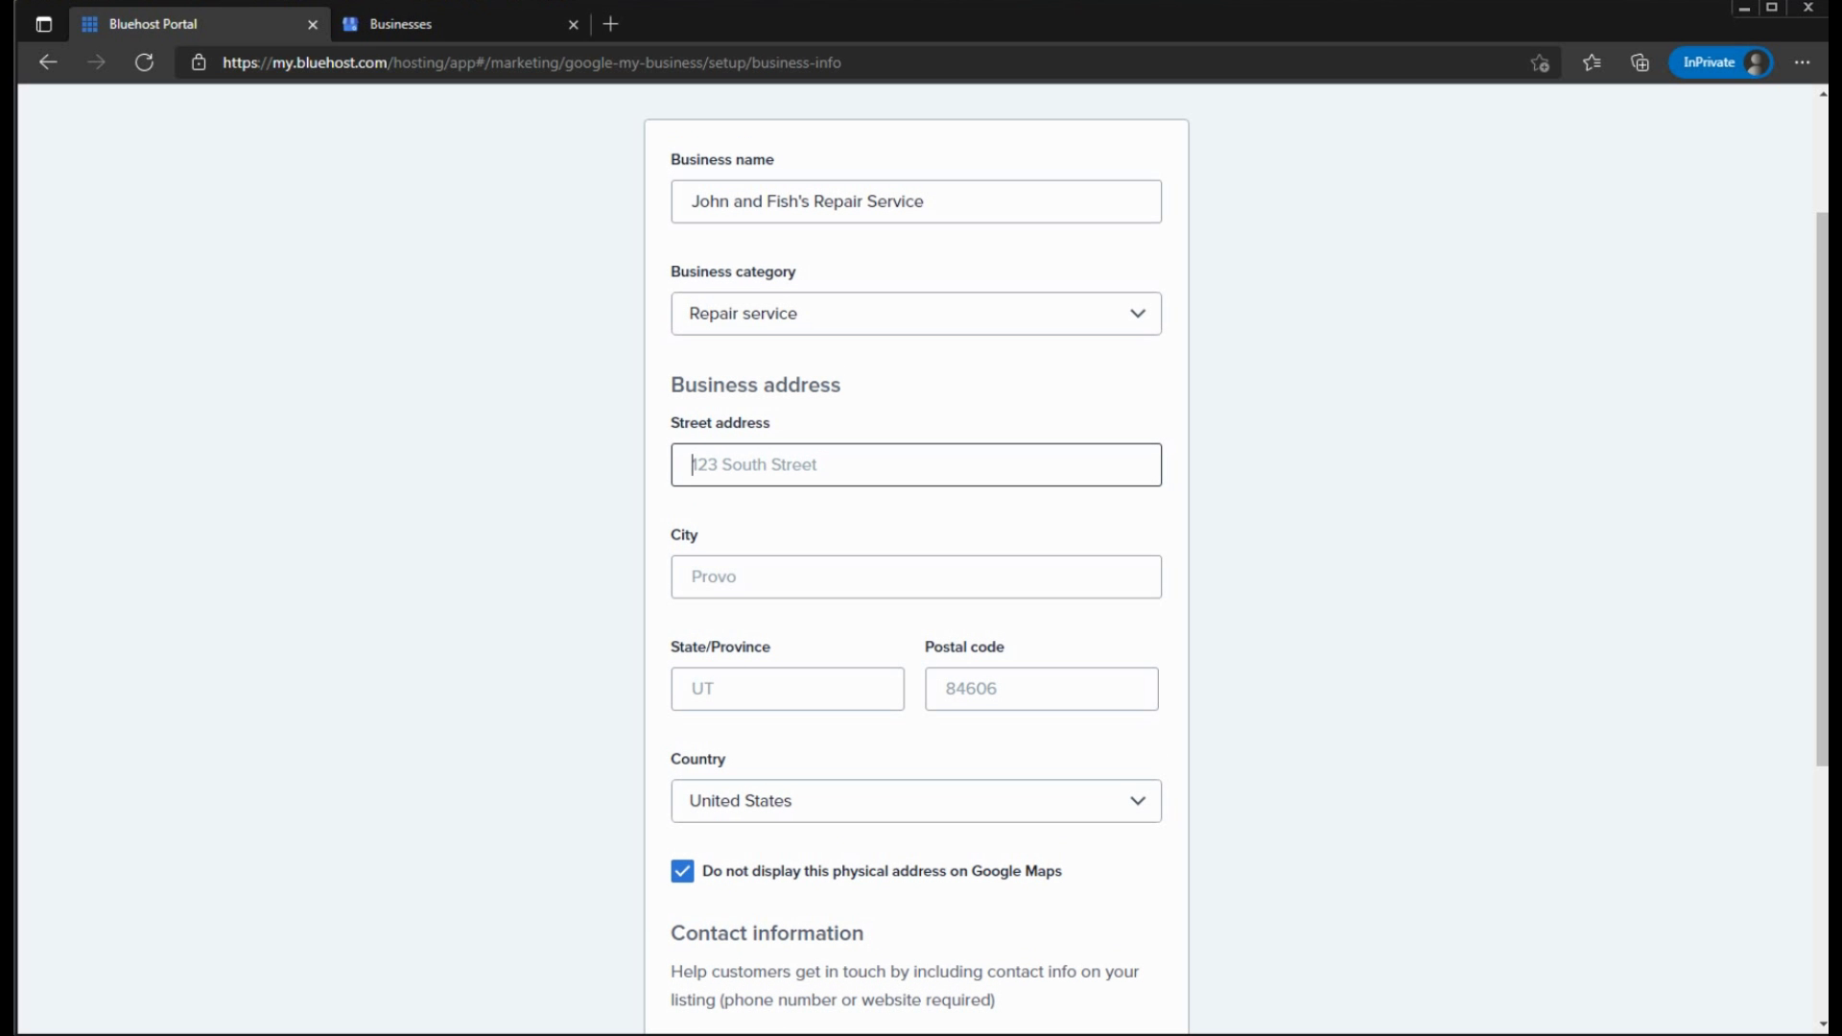Click the page refresh icon
1842x1036 pixels.
tap(144, 62)
